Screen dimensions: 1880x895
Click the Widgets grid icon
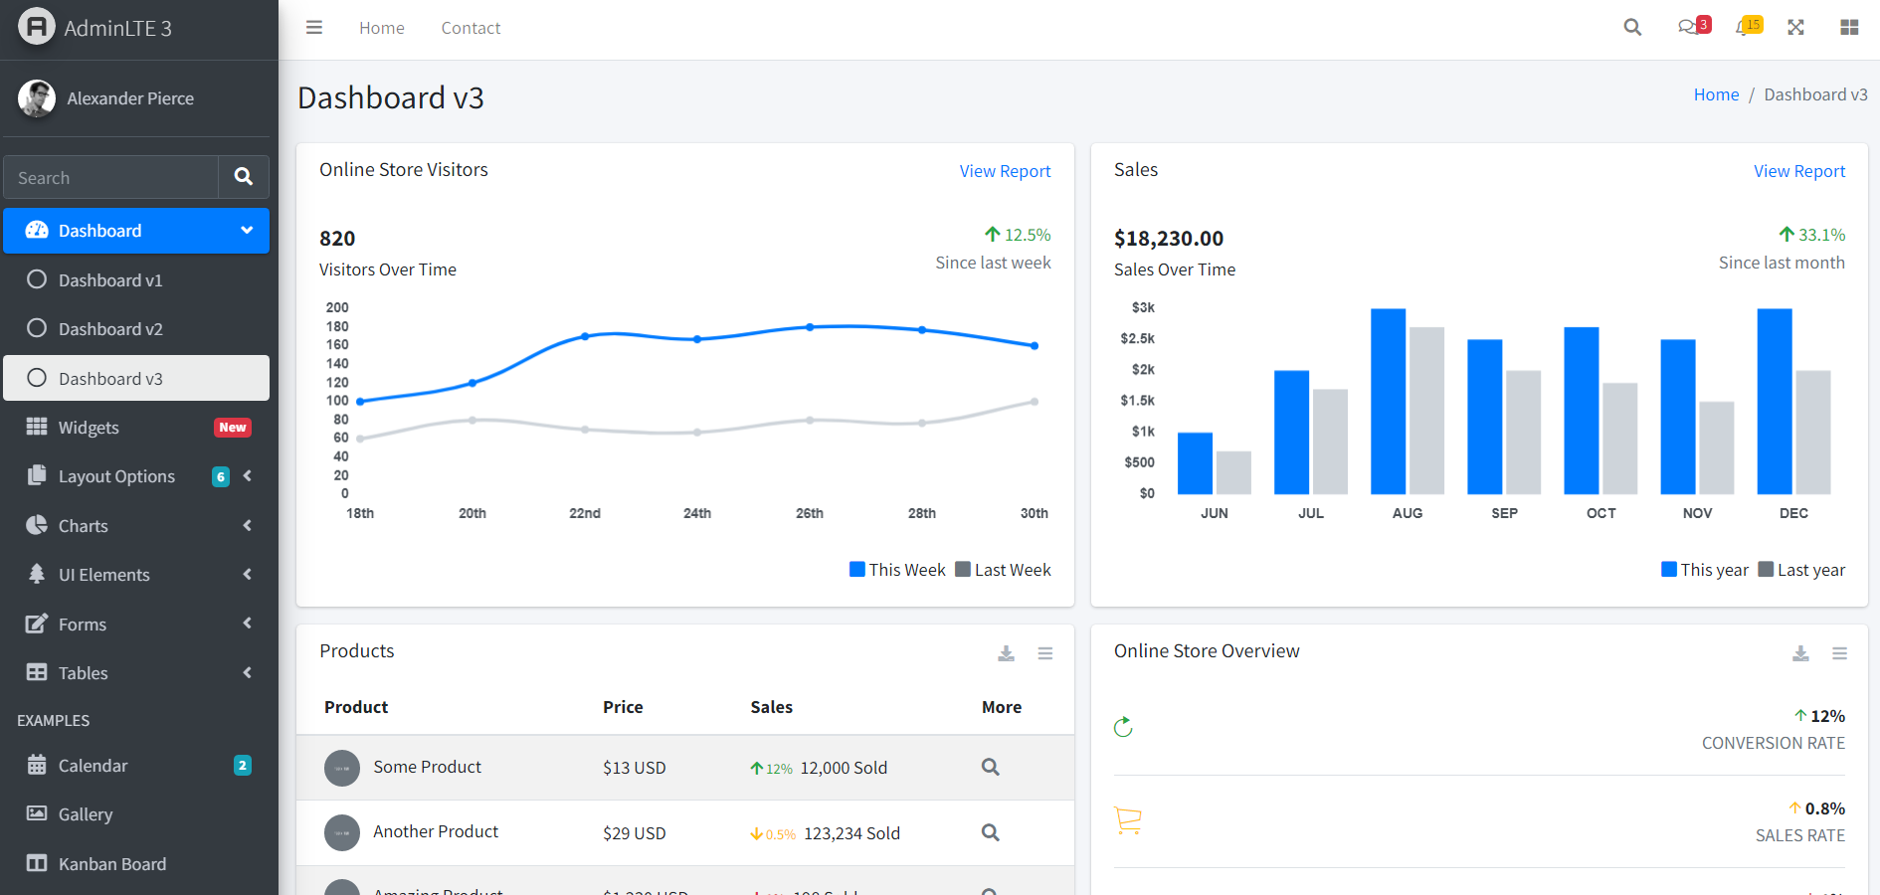click(x=37, y=427)
